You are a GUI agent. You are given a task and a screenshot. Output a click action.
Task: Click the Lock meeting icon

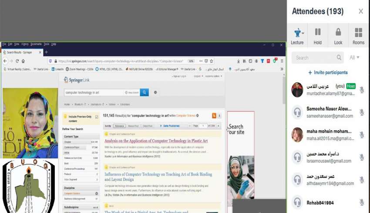338,33
